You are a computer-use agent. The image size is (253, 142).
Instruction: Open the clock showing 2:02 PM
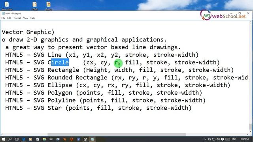pos(244,139)
